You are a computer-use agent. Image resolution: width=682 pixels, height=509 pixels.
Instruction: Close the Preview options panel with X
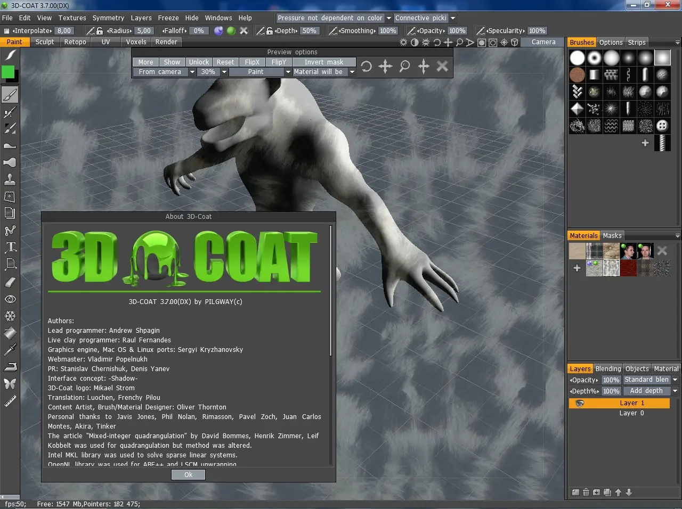(x=443, y=66)
